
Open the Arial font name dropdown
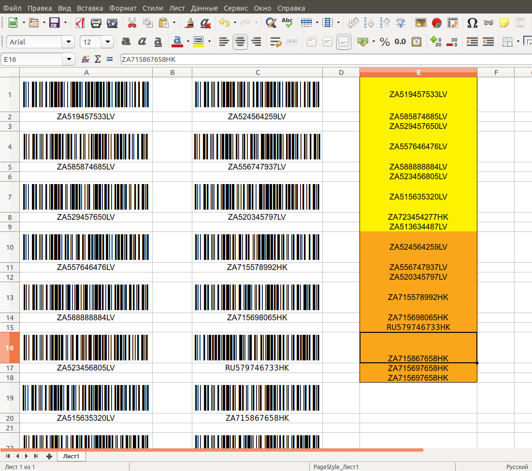click(69, 42)
